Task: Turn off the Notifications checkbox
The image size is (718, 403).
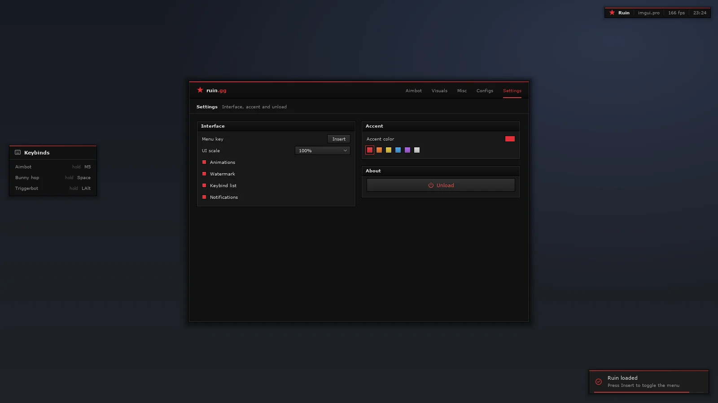Action: [204, 197]
